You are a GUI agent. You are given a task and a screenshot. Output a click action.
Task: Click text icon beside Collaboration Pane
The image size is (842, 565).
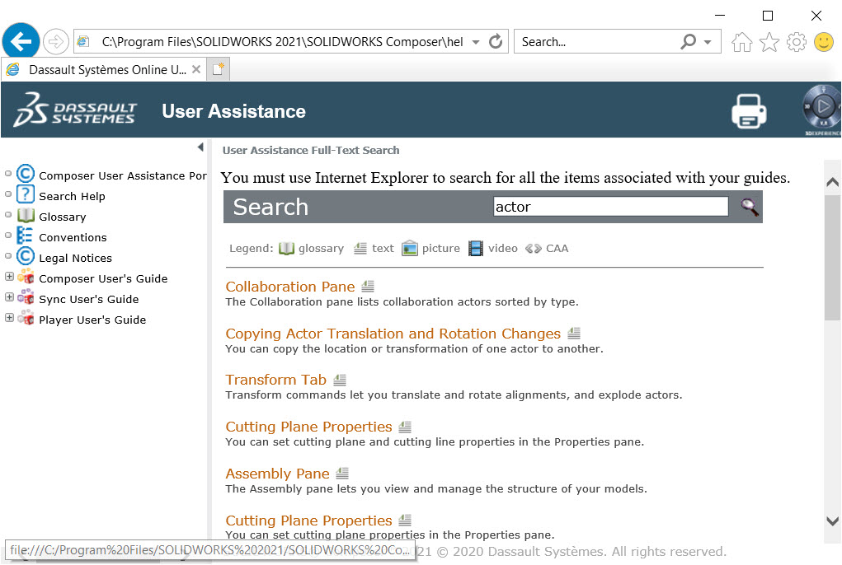[368, 287]
